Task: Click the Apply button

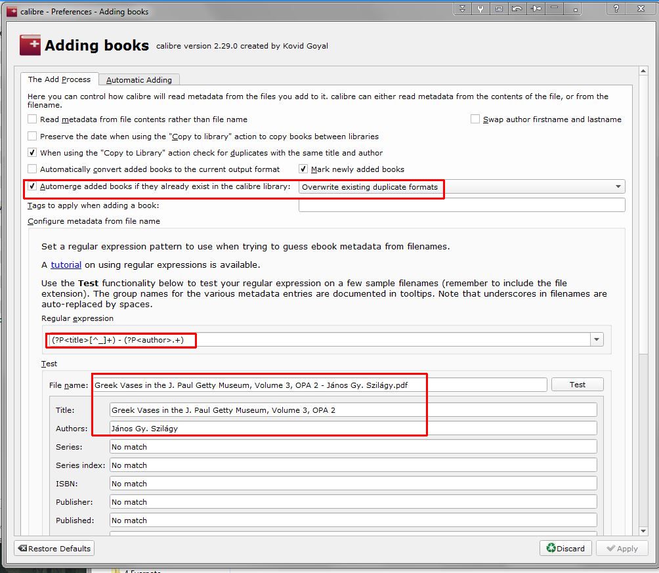Action: (x=622, y=548)
